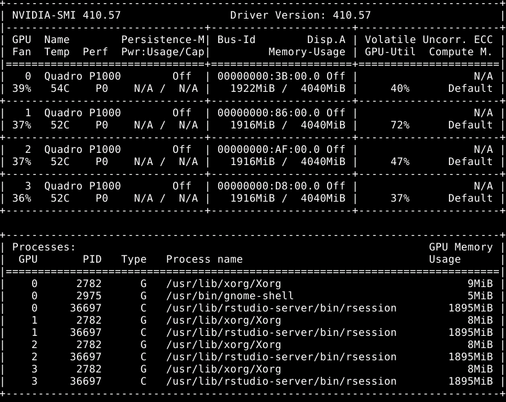Click the Volatile Uncorr. ECC header
The height and width of the screenshot is (402, 506).
(x=428, y=40)
